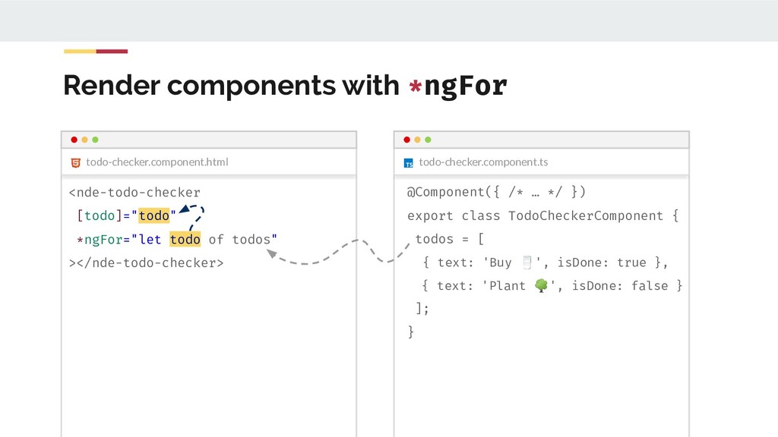Click the HTML5 file icon
778x437 pixels.
coord(75,162)
